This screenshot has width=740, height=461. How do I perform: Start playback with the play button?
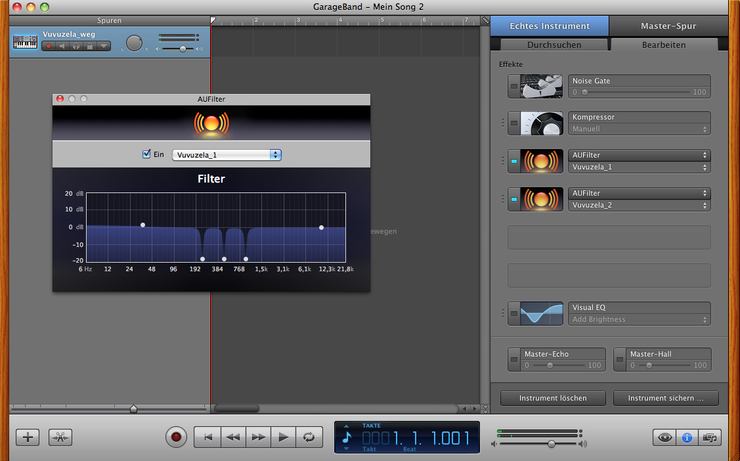pyautogui.click(x=284, y=437)
